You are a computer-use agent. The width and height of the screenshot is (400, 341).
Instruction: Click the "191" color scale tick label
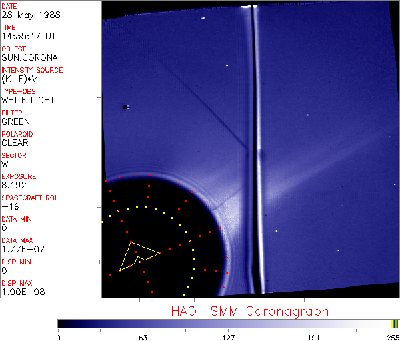click(x=313, y=338)
